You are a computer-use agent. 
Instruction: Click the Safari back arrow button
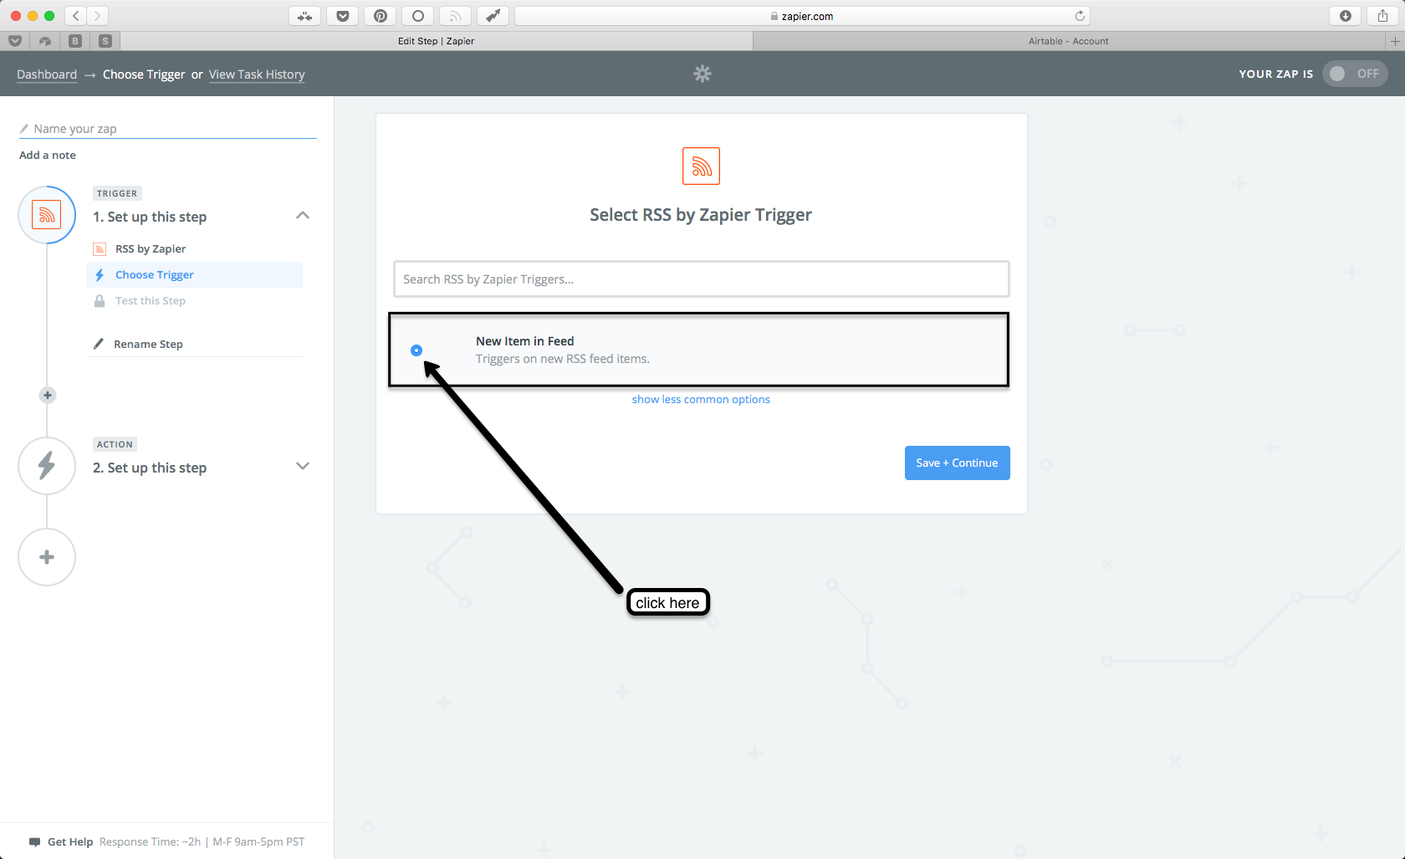75,16
